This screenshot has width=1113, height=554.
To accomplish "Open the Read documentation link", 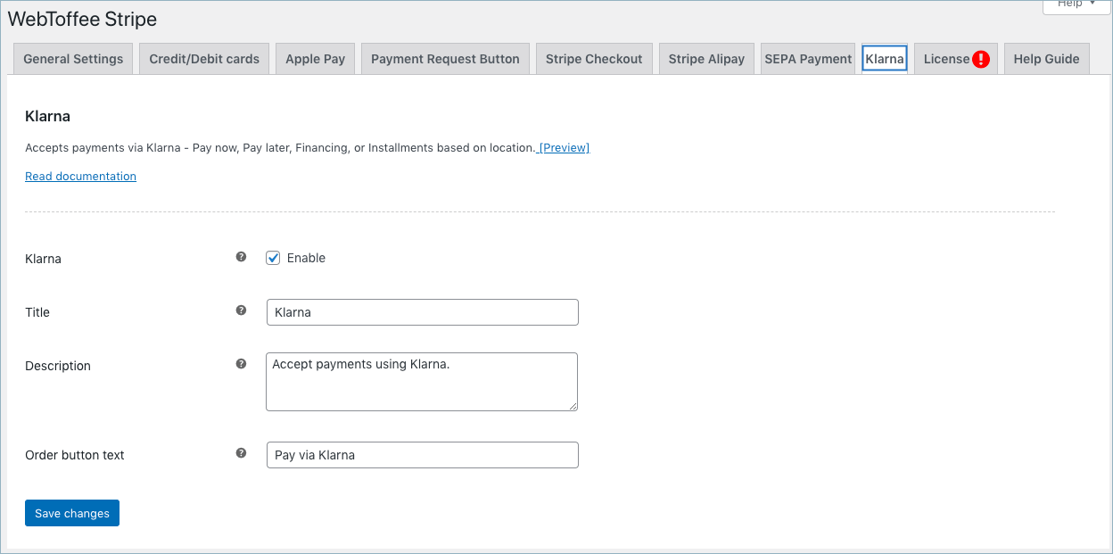I will pyautogui.click(x=80, y=176).
